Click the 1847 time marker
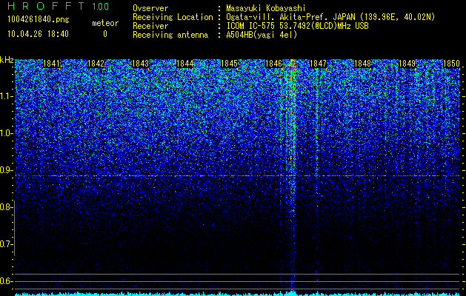 coord(318,64)
